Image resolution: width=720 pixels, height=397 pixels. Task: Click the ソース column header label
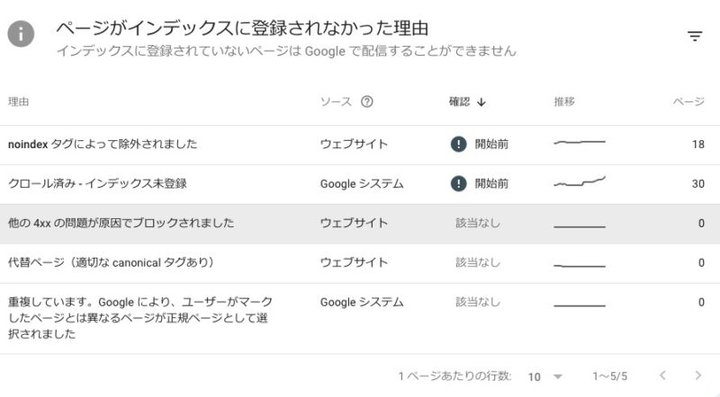[336, 101]
